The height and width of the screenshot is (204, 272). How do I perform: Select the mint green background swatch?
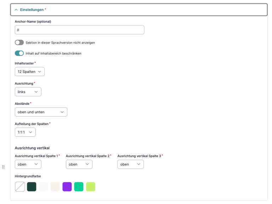79,187
